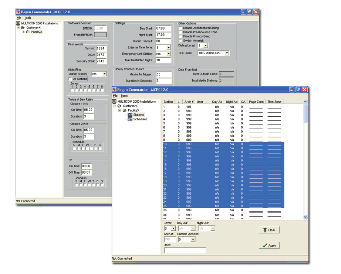The image size is (341, 274).
Task: Click the Security DISA password field
Action: pos(101,61)
